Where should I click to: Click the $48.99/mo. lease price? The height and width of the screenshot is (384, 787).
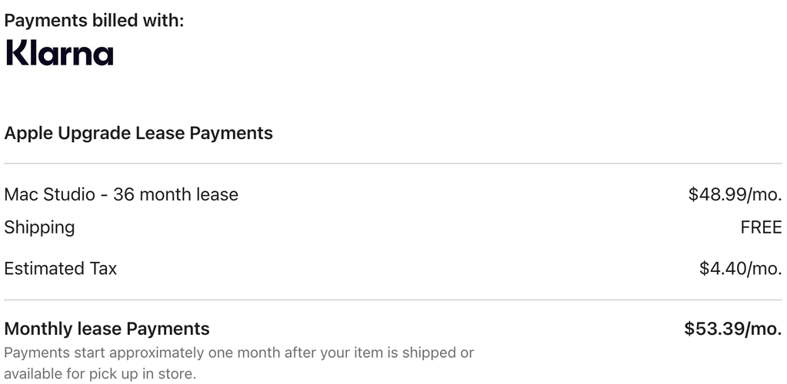click(x=735, y=194)
